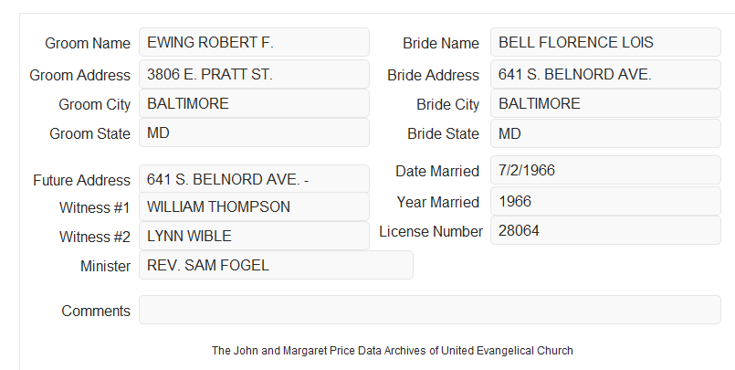
Task: Select the Future Address field
Action: coord(254,179)
